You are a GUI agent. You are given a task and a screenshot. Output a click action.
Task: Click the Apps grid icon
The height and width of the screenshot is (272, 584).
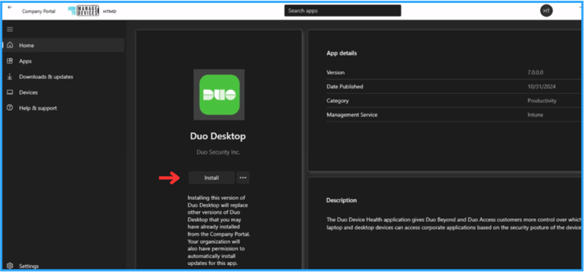coord(10,61)
